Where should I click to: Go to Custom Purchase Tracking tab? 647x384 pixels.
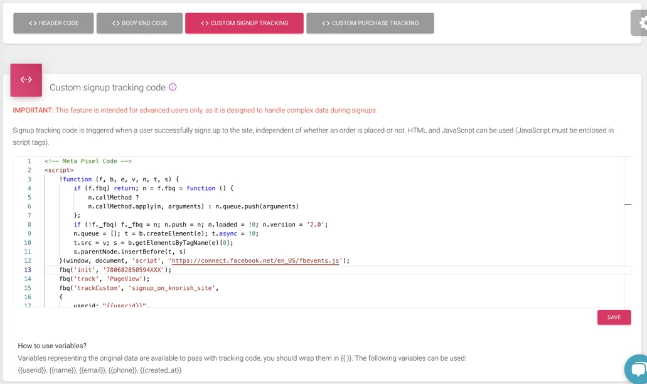370,23
